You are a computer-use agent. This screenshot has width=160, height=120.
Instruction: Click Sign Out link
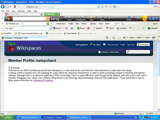coord(131,45)
